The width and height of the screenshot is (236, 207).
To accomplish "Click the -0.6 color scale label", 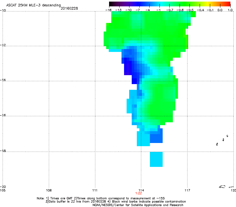I will point(180,10).
